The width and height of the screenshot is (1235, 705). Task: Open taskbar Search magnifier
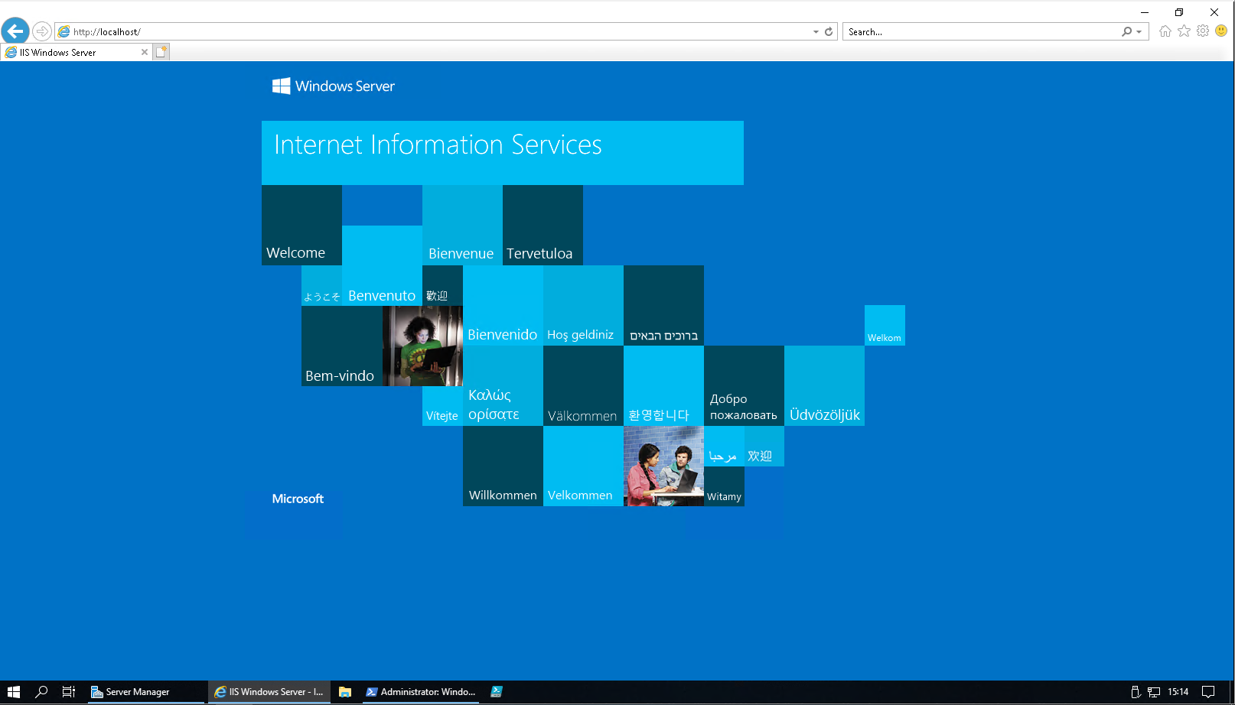coord(41,692)
